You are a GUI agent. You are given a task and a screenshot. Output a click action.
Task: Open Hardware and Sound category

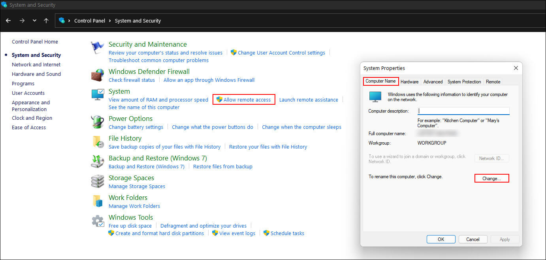36,74
